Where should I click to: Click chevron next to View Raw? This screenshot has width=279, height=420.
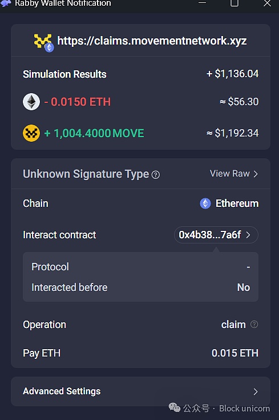click(x=256, y=174)
